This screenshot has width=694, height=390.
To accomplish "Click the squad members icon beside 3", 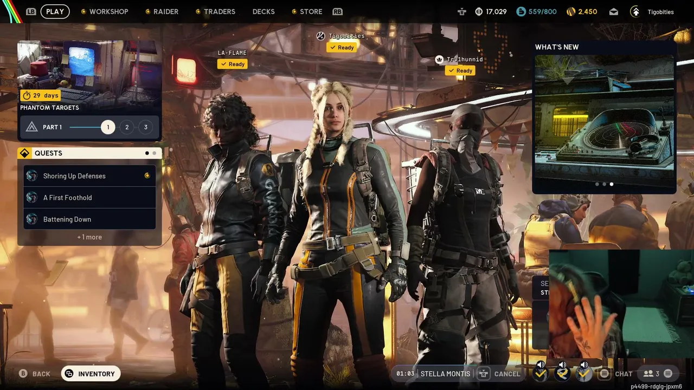I will pos(648,374).
